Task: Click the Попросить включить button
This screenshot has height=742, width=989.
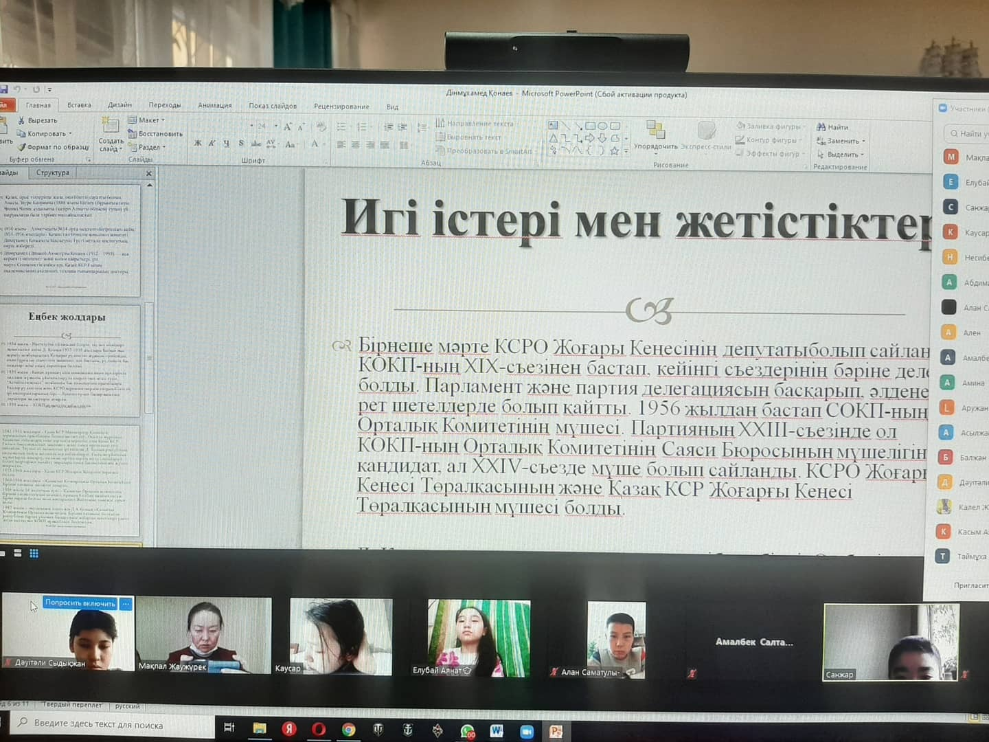Action: pyautogui.click(x=80, y=603)
